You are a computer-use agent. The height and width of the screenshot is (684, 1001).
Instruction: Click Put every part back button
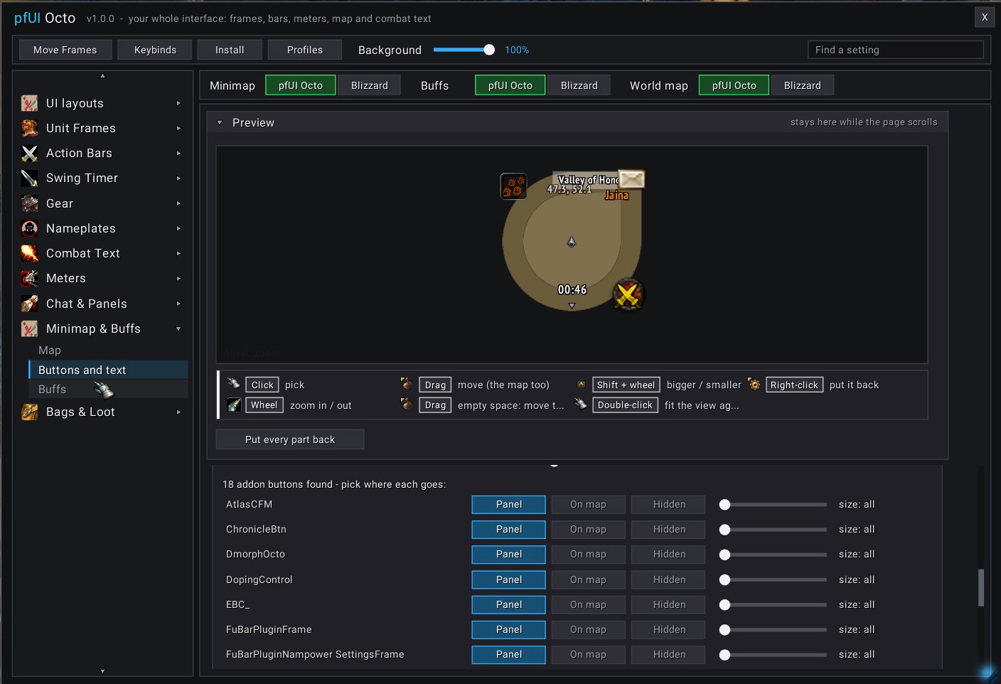pos(290,439)
